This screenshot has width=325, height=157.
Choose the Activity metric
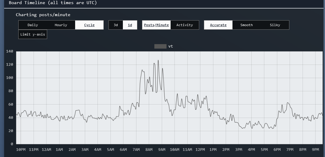pyautogui.click(x=185, y=25)
